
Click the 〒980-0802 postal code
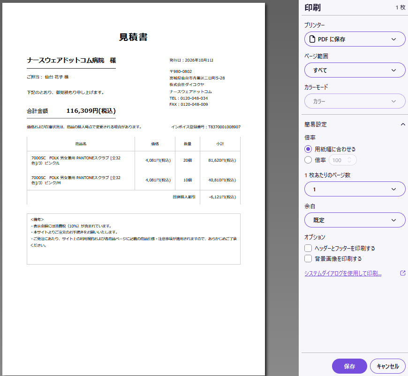point(181,71)
